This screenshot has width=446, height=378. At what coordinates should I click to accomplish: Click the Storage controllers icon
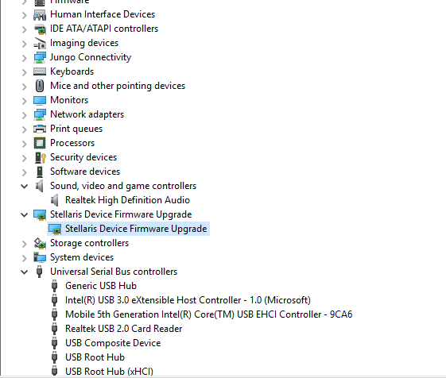(x=40, y=243)
